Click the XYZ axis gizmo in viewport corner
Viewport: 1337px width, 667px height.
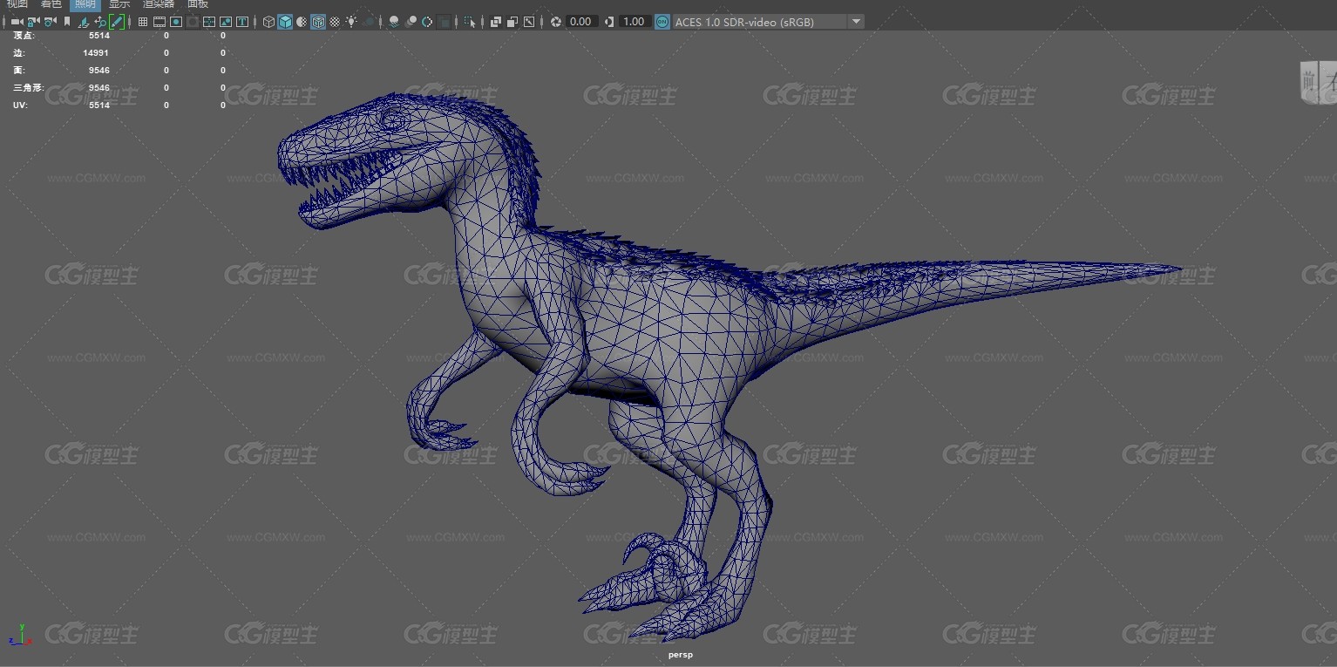click(20, 634)
